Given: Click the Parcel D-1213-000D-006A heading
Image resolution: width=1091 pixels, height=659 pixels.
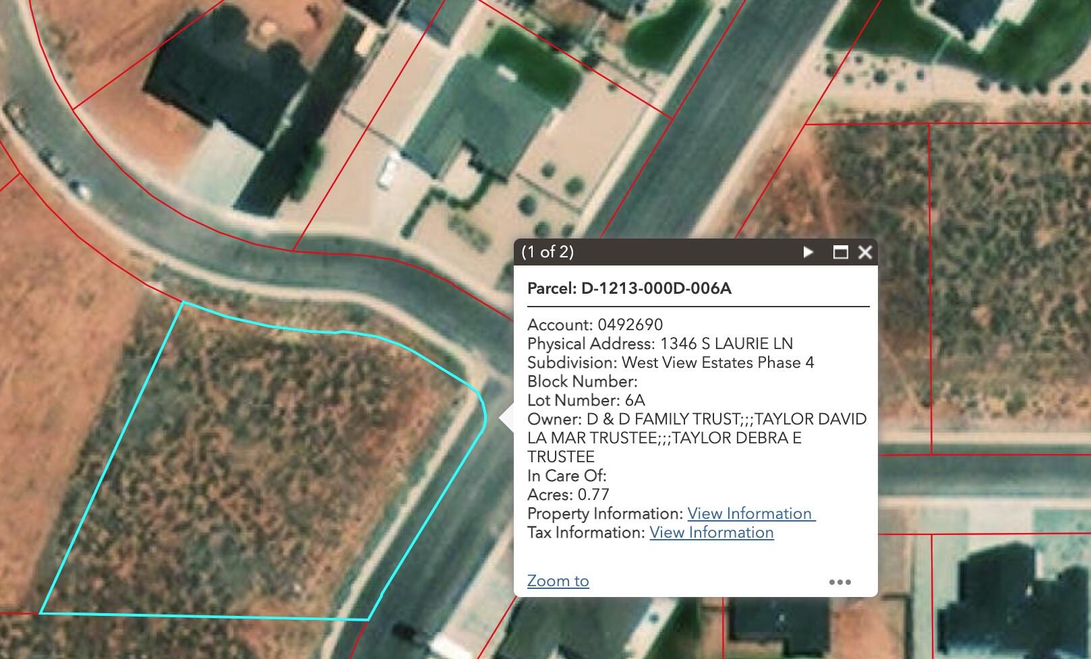Looking at the screenshot, I should [629, 288].
